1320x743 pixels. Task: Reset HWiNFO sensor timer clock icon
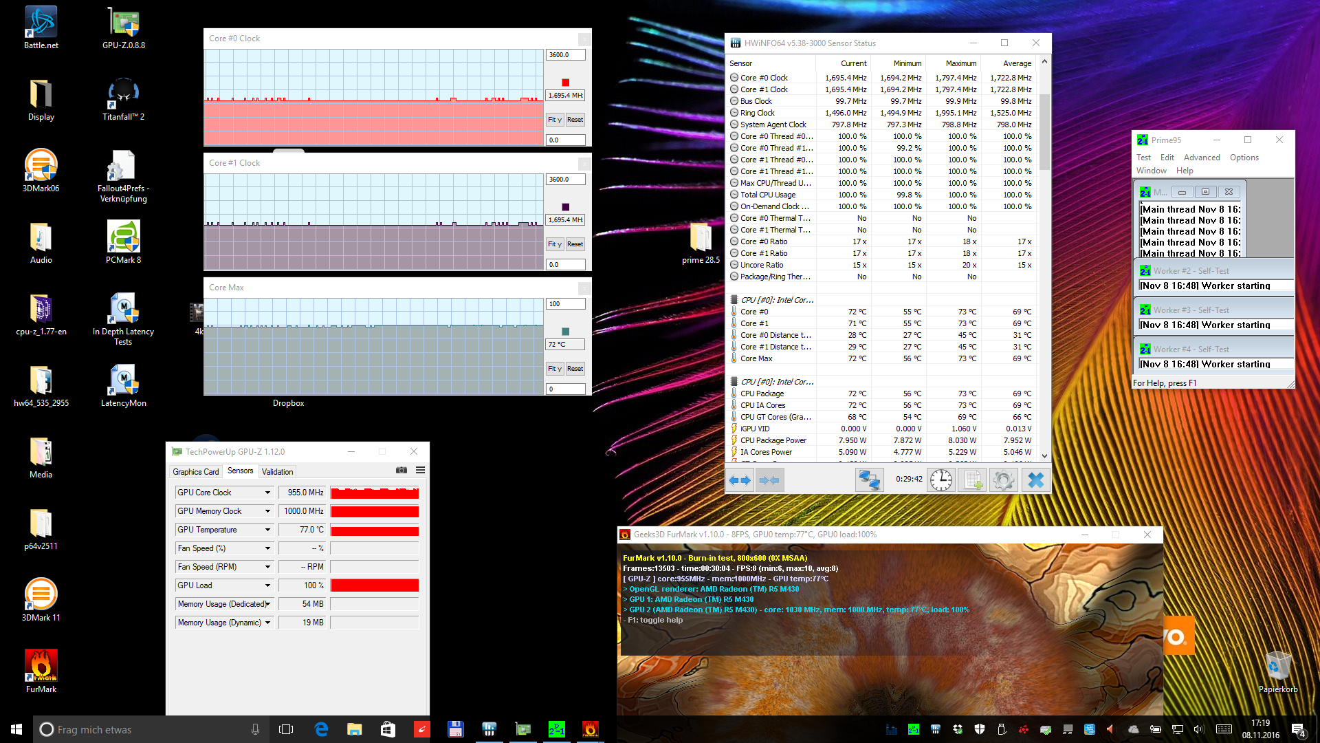click(x=941, y=480)
